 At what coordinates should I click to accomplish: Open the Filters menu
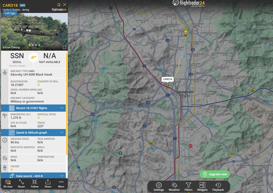[188, 187]
